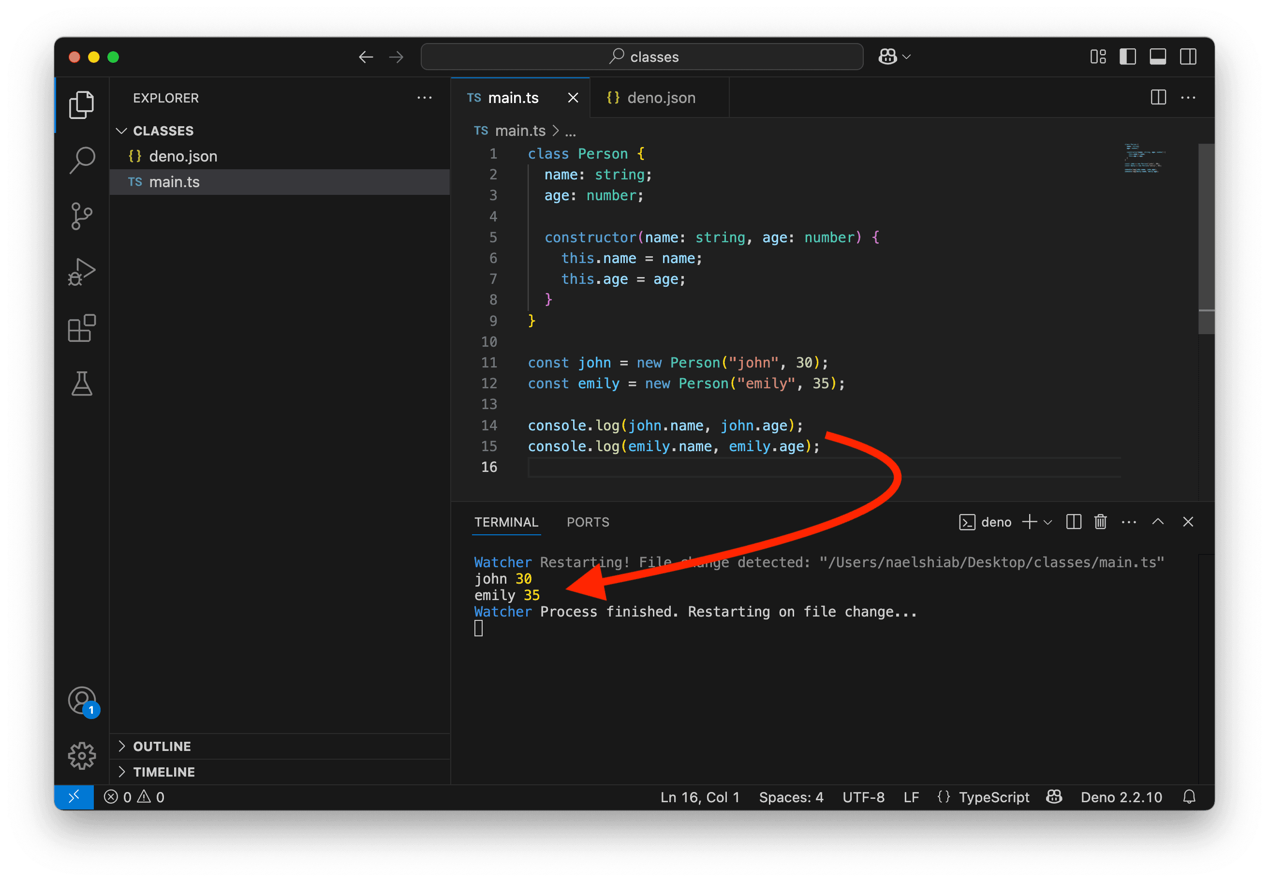1269x882 pixels.
Task: Click main.ts in the breadcrumb
Action: pos(520,131)
